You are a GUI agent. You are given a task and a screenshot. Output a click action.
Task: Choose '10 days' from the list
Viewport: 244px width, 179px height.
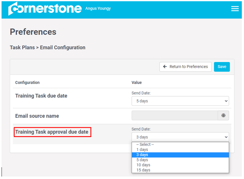180,165
